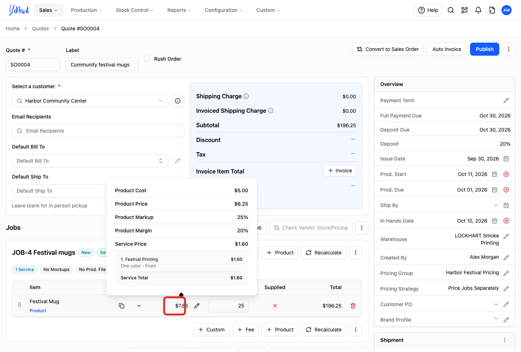The image size is (521, 352).
Task: Edit the Default Bill To pencil
Action: pos(178,161)
